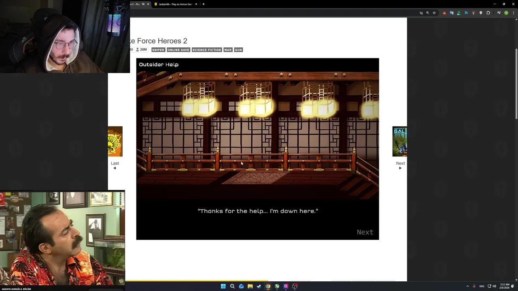518x291 pixels.
Task: Select the WAR tag
Action: (228, 50)
